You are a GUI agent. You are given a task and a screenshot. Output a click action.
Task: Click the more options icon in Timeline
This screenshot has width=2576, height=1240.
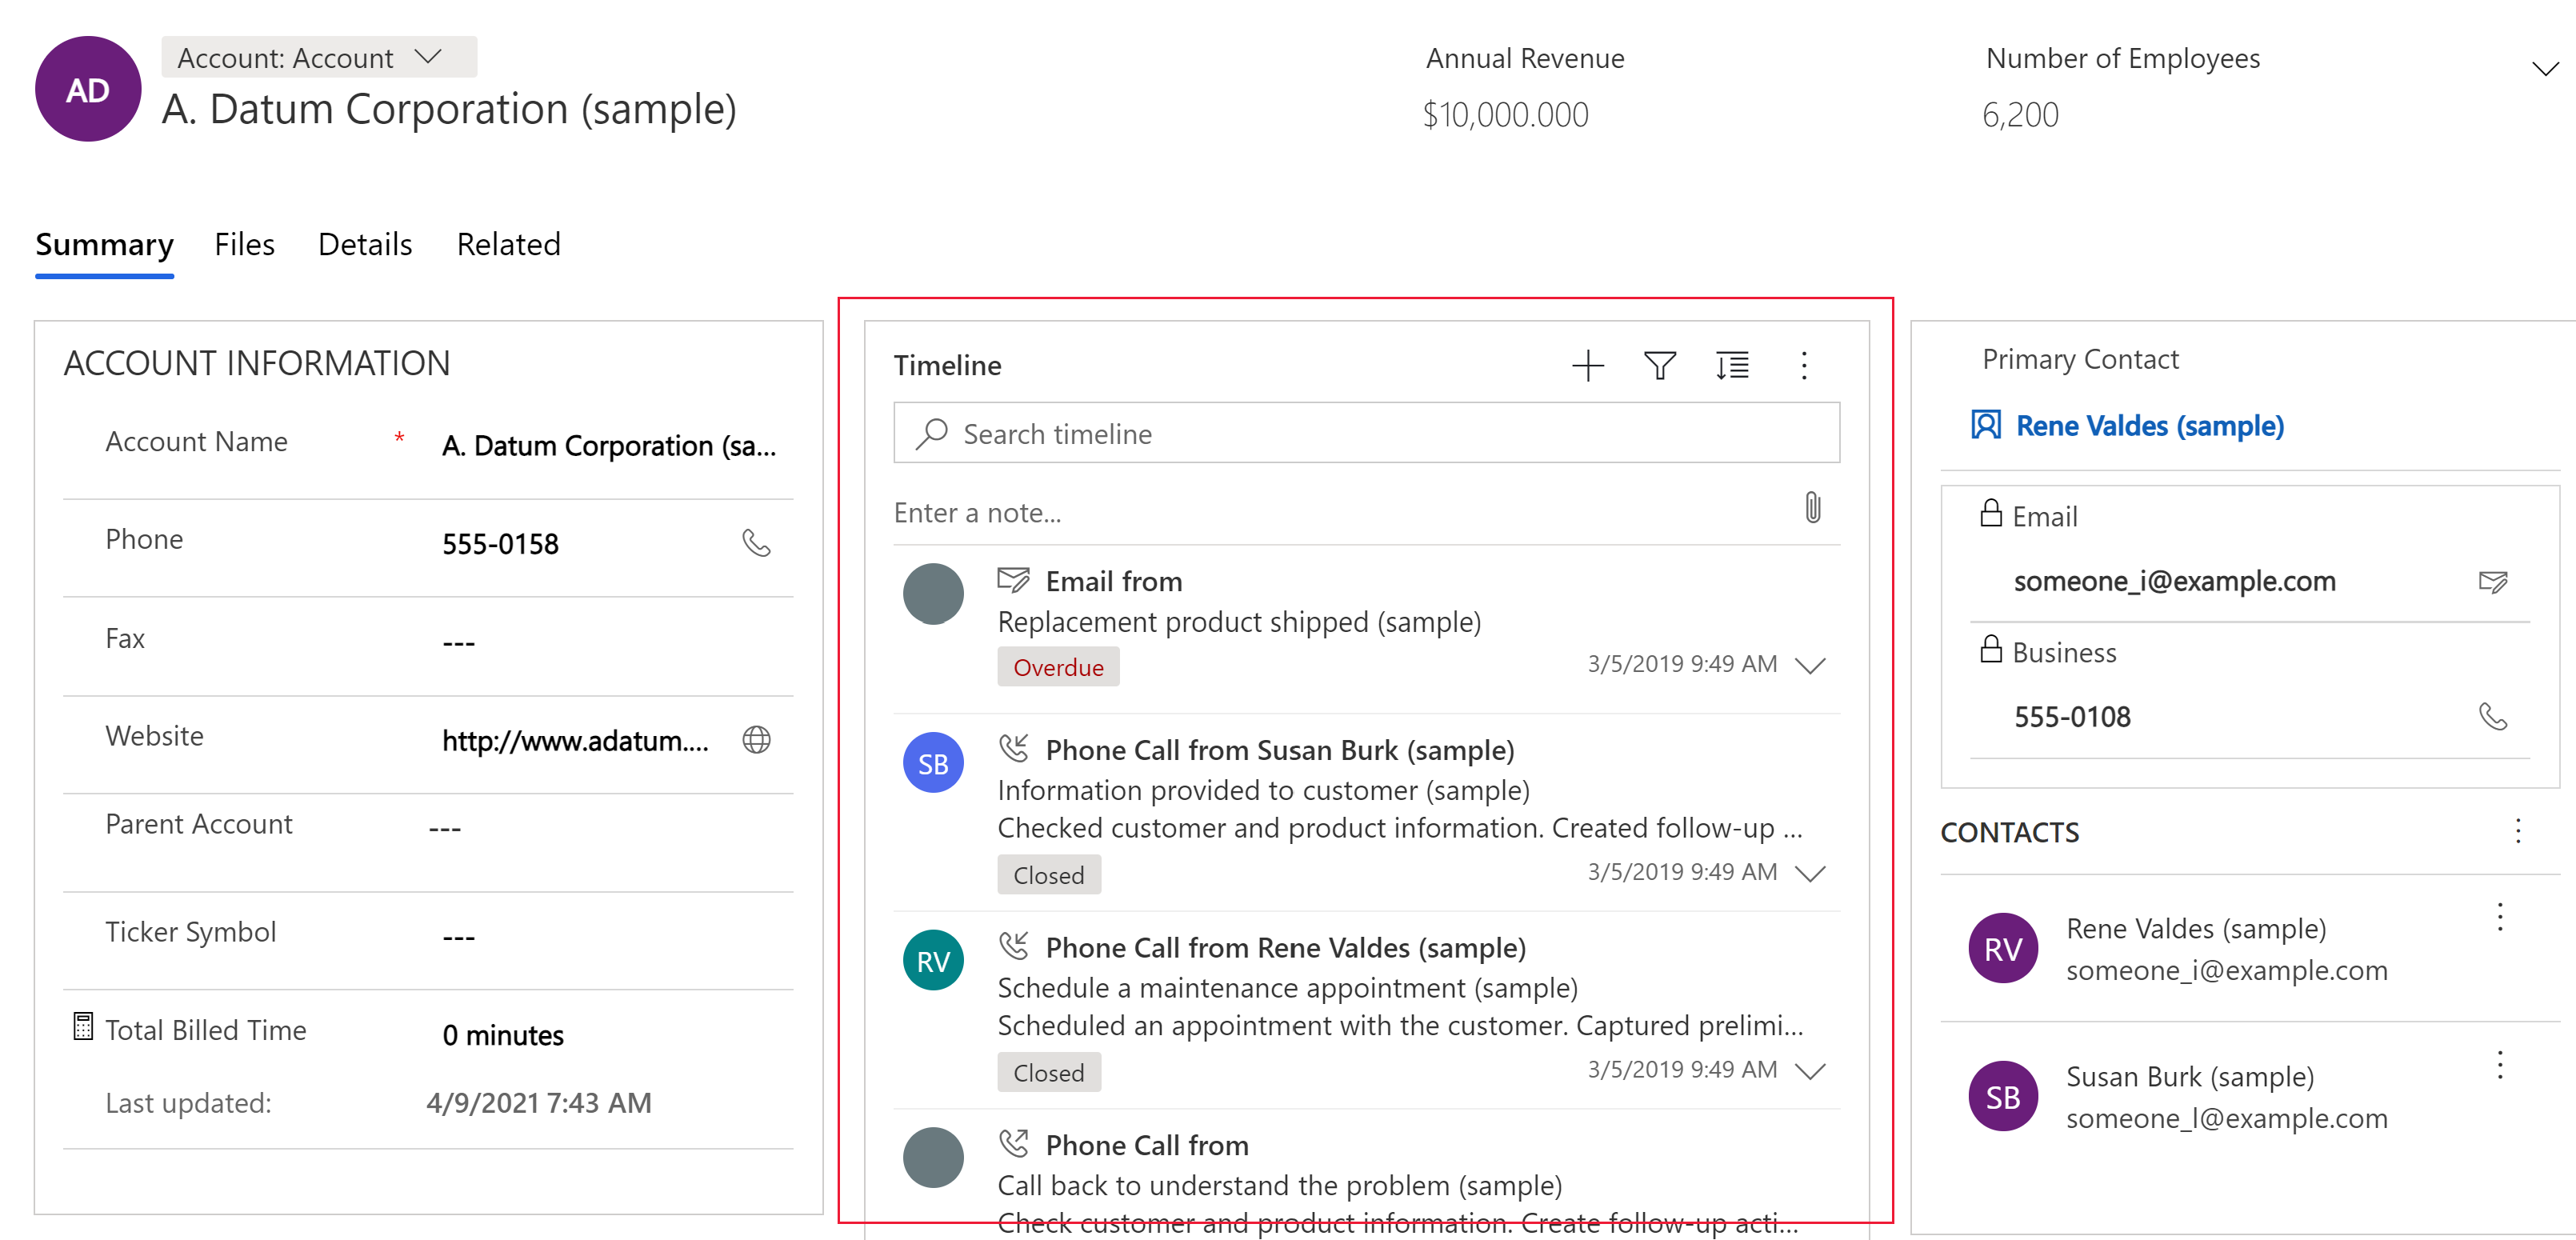coord(1804,365)
